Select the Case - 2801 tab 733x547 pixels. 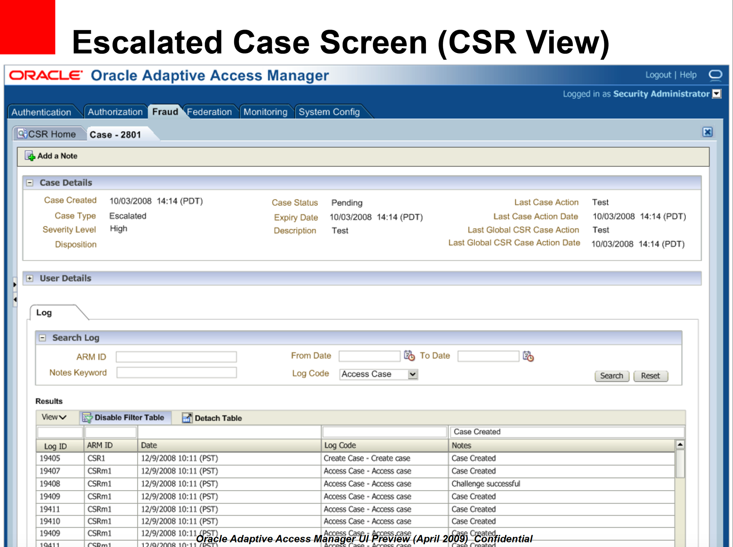pyautogui.click(x=115, y=135)
